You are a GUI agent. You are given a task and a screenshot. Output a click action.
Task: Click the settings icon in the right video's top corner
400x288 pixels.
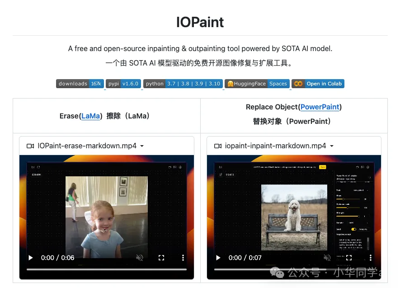tap(368, 166)
